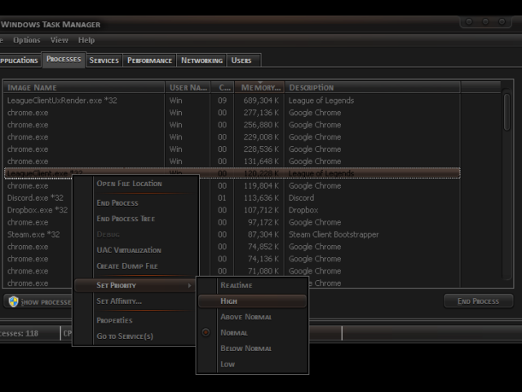The width and height of the screenshot is (522, 392).
Task: Click the chrome.exe row using 277,136 K
Action: coord(232,113)
